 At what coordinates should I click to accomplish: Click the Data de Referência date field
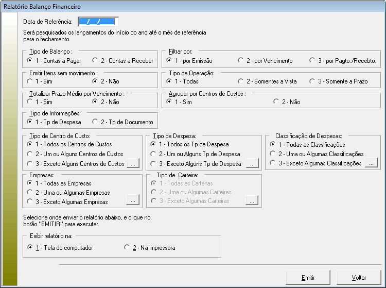point(98,22)
